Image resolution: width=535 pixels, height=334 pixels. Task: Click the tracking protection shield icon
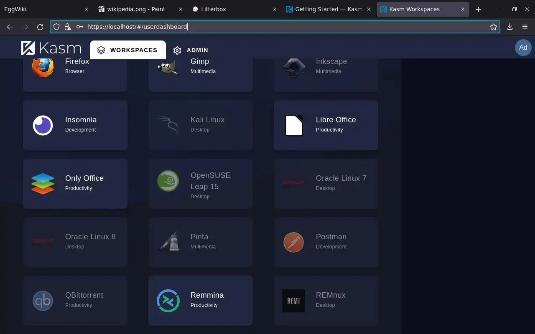56,27
